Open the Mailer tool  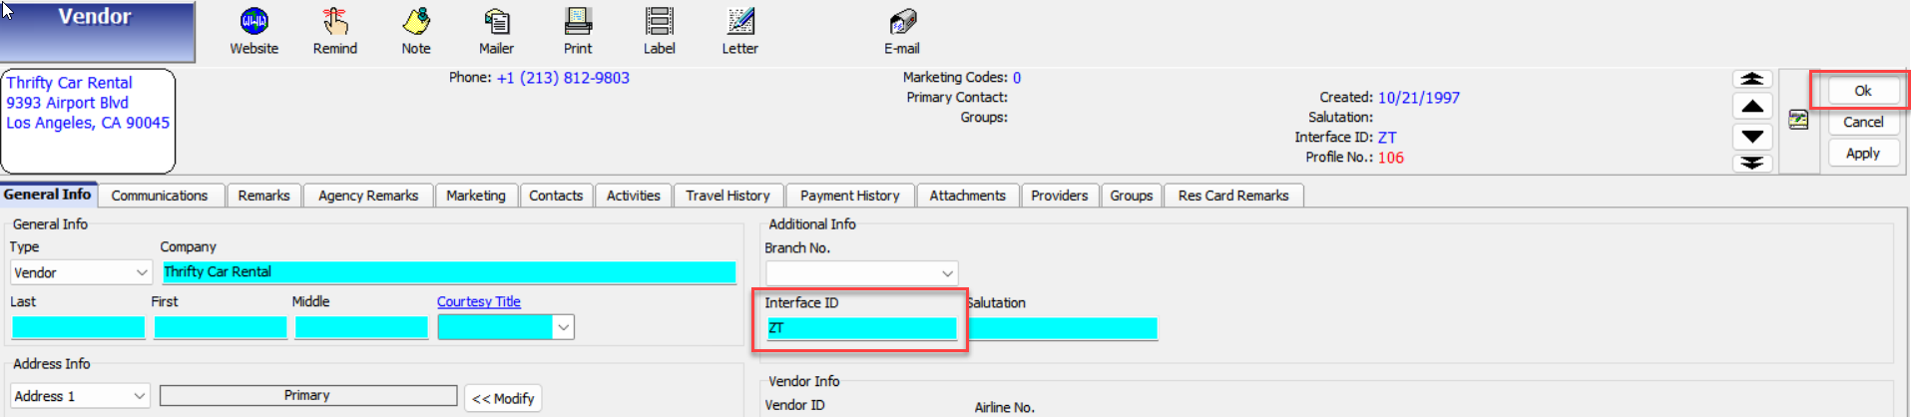coord(496,31)
